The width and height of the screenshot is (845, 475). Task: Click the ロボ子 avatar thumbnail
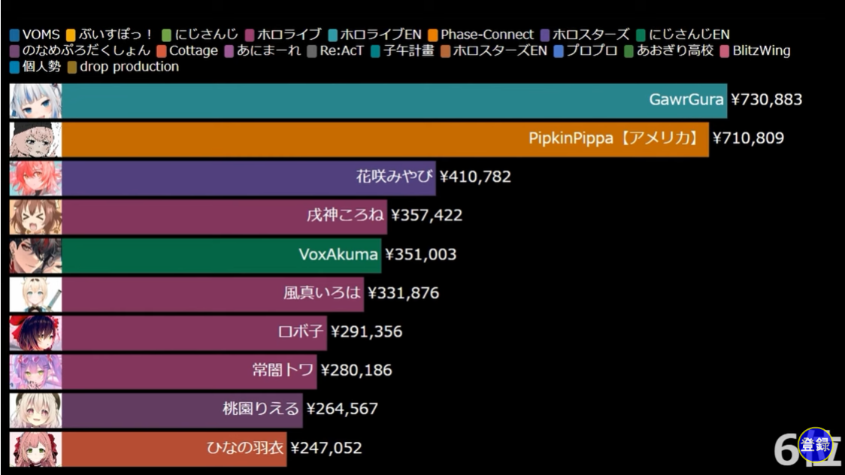pos(35,334)
